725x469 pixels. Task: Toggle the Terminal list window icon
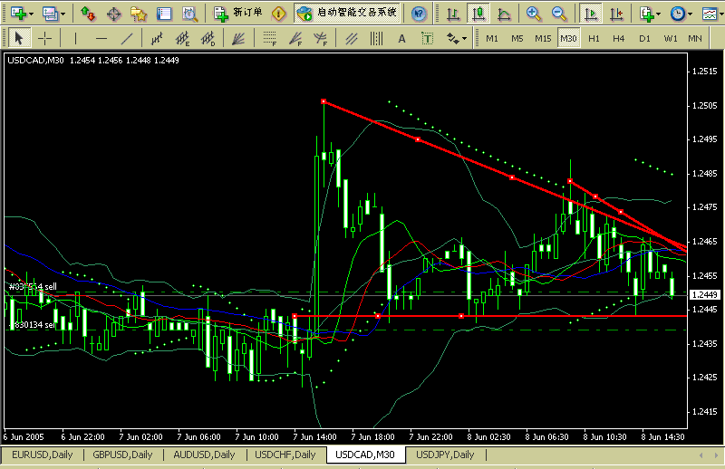(164, 14)
